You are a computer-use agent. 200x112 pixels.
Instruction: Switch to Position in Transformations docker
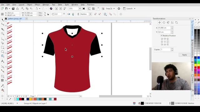tap(159, 23)
